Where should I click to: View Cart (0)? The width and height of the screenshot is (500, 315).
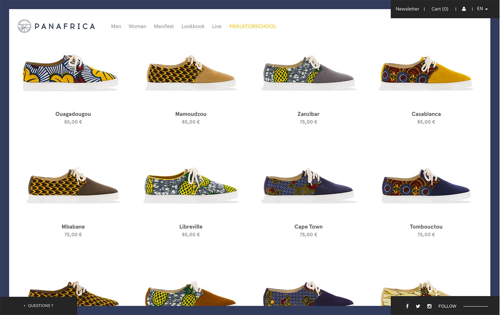coord(440,9)
